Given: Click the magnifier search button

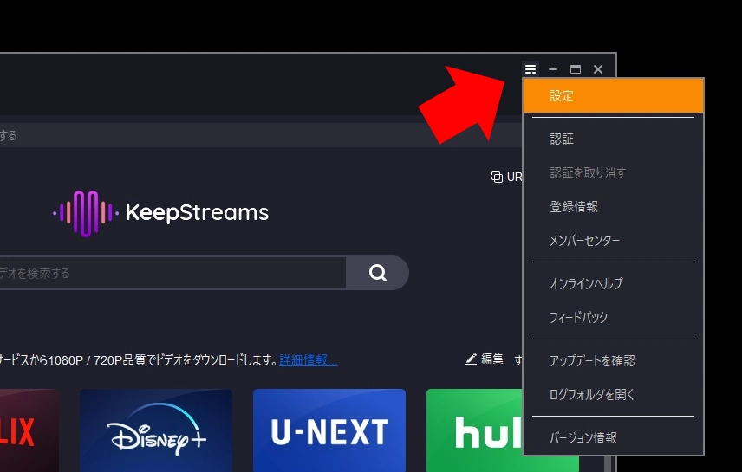Looking at the screenshot, I should (377, 273).
